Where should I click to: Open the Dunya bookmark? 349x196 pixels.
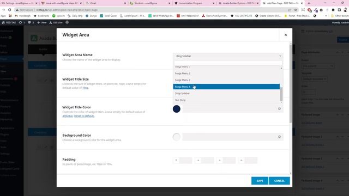(91, 16)
